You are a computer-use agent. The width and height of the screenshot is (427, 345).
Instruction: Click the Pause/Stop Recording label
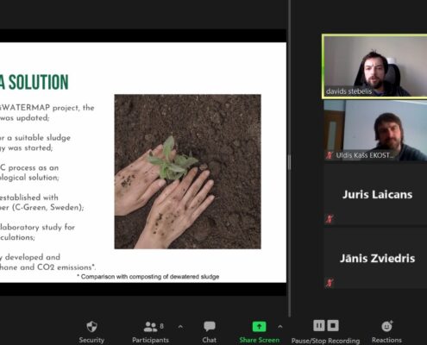(x=325, y=341)
